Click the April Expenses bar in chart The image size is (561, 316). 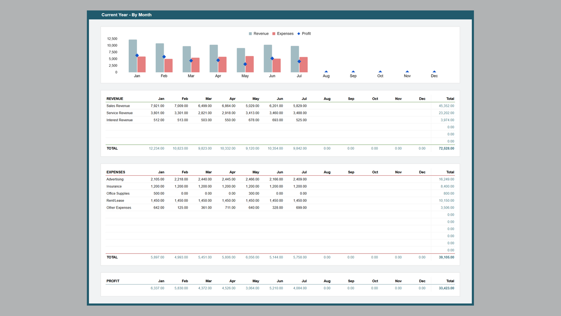(222, 65)
